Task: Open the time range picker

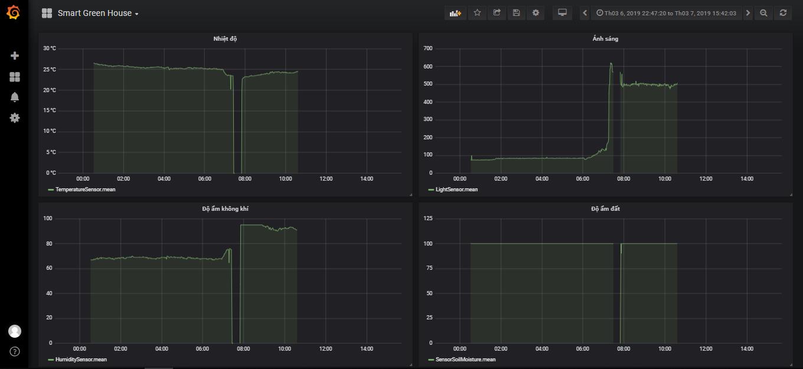Action: click(x=666, y=13)
